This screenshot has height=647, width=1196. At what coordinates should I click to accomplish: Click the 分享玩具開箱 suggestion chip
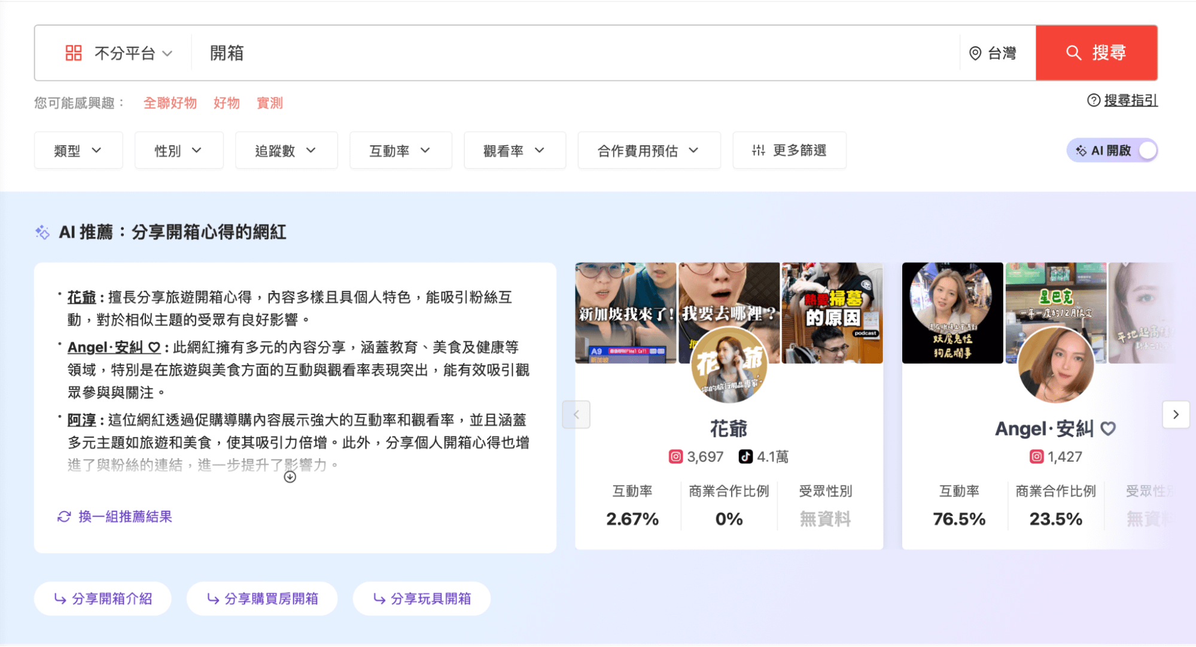pyautogui.click(x=422, y=599)
